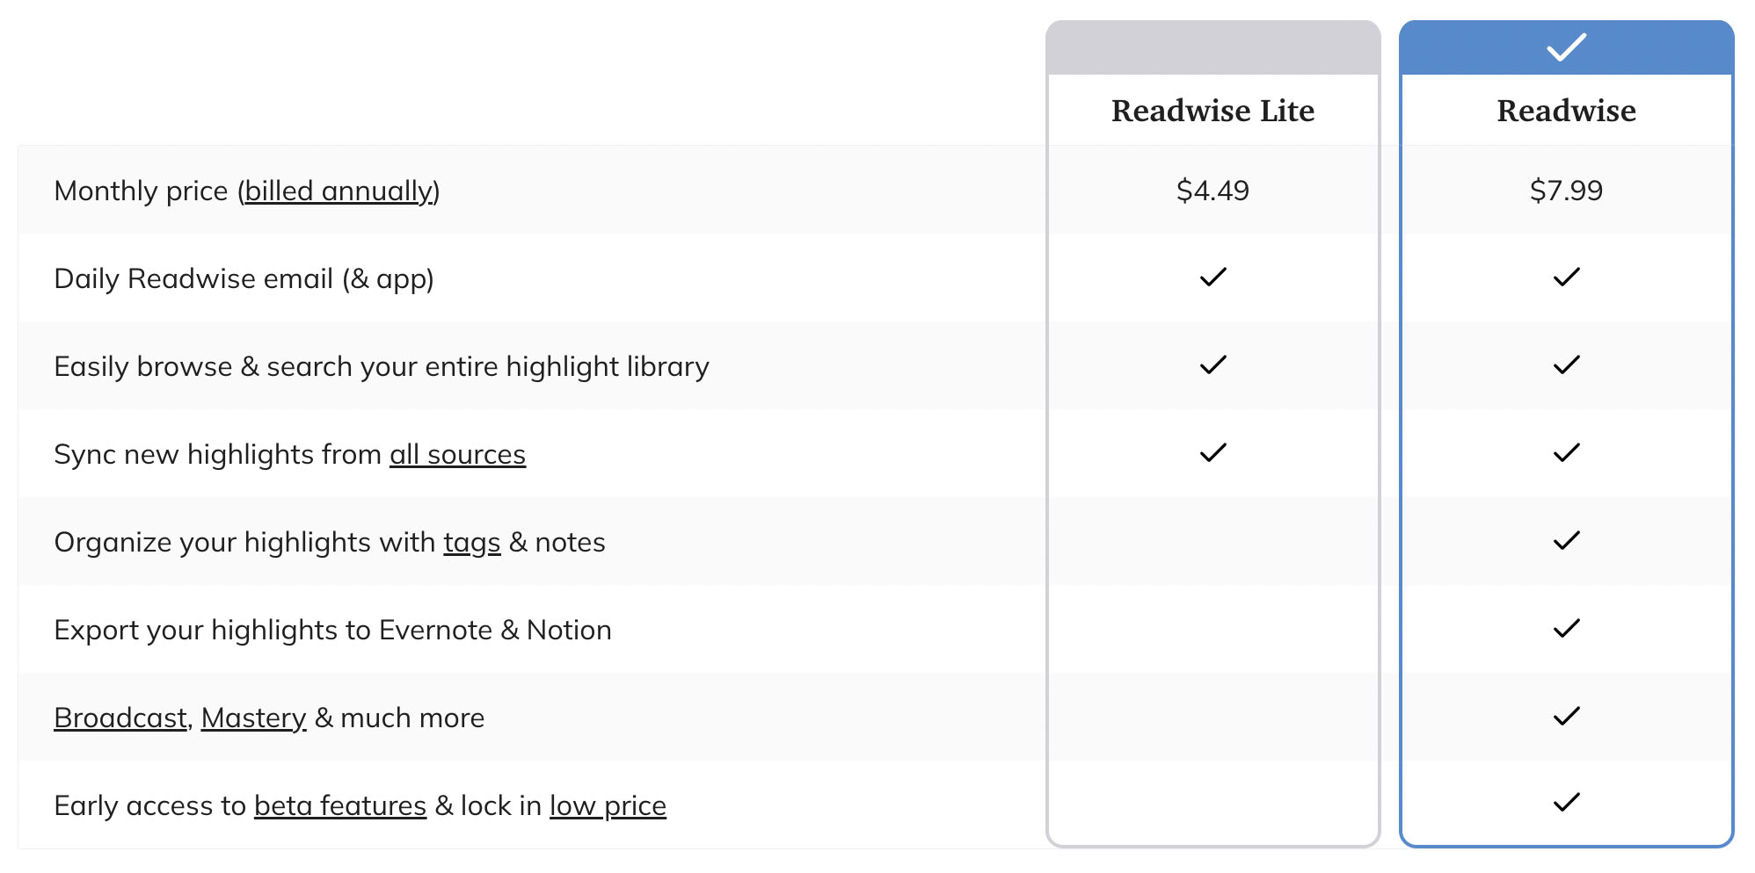This screenshot has width=1755, height=873.
Task: Click Readwise Lite's sync new highlights checkmark
Action: [1212, 453]
